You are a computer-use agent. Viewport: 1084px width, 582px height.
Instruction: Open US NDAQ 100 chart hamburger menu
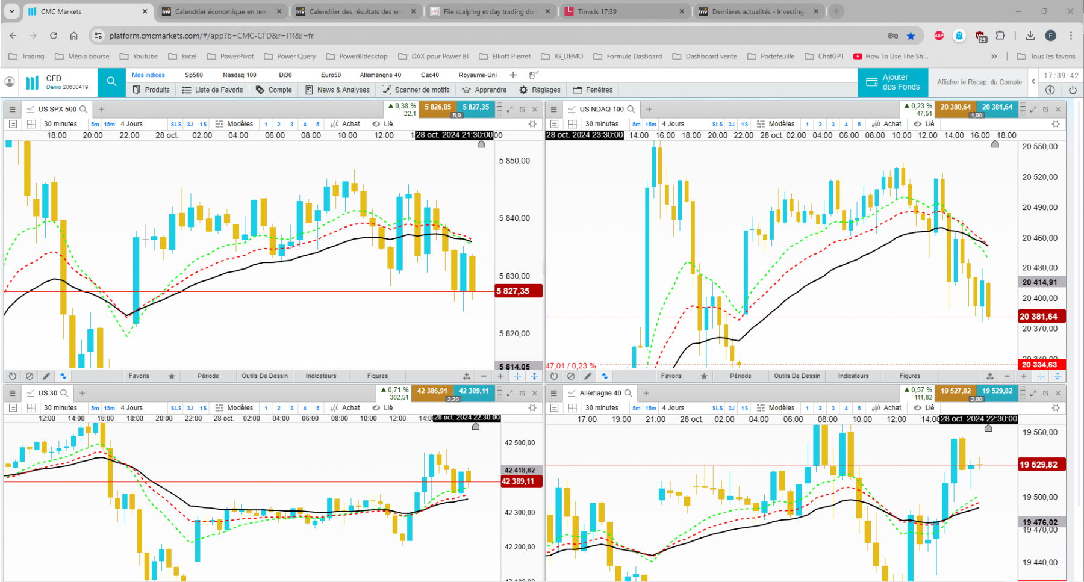(554, 109)
